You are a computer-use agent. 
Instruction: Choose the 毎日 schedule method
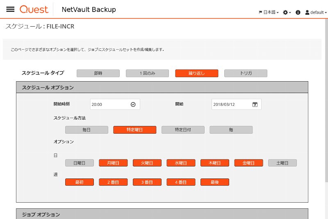[87, 130]
